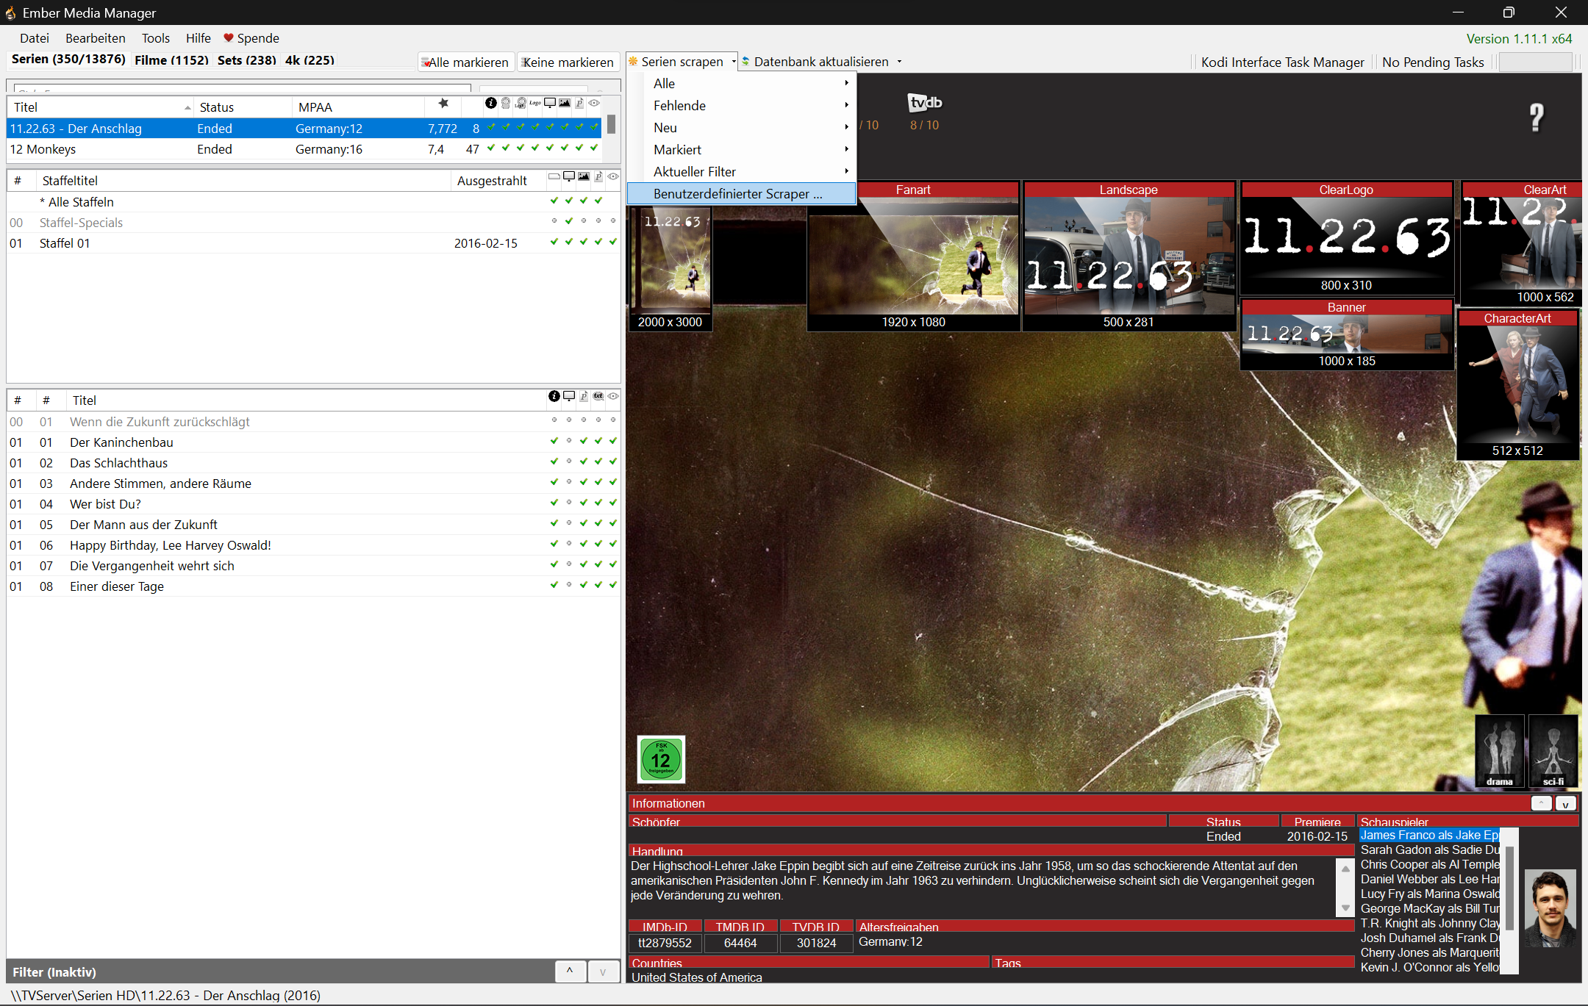Toggle watched mark for episode Wer bist Du?
Screen dimensions: 1588x1006
point(613,503)
